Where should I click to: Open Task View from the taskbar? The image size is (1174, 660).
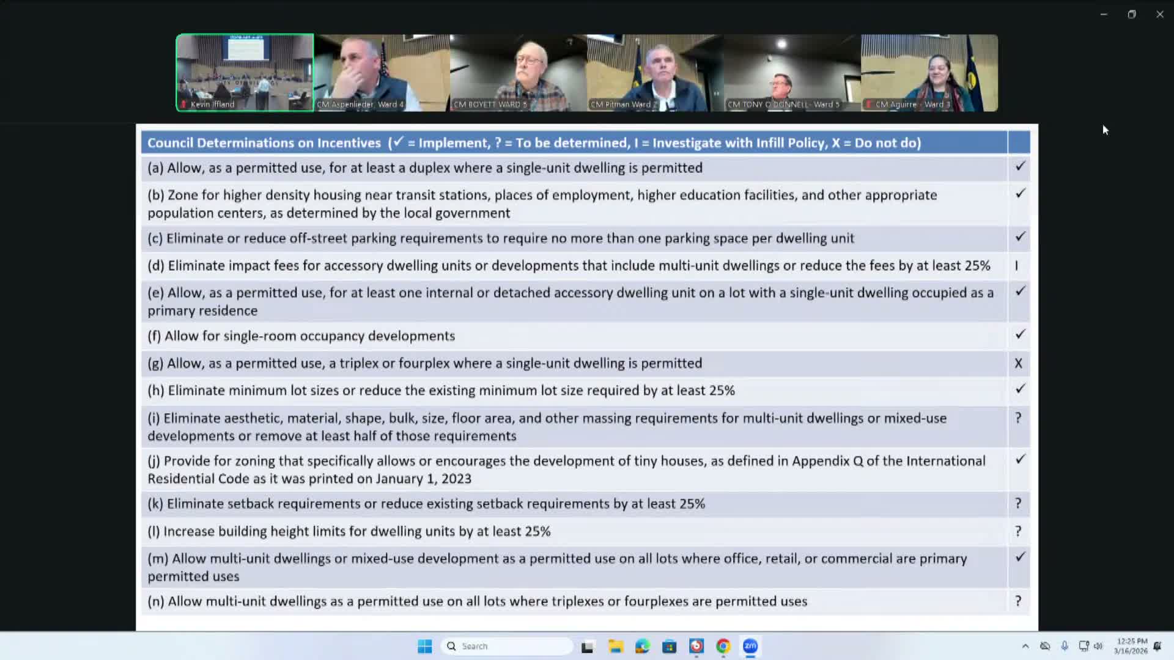coord(588,646)
